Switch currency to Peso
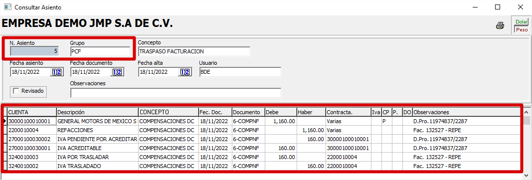This screenshot has width=532, height=180. [522, 29]
